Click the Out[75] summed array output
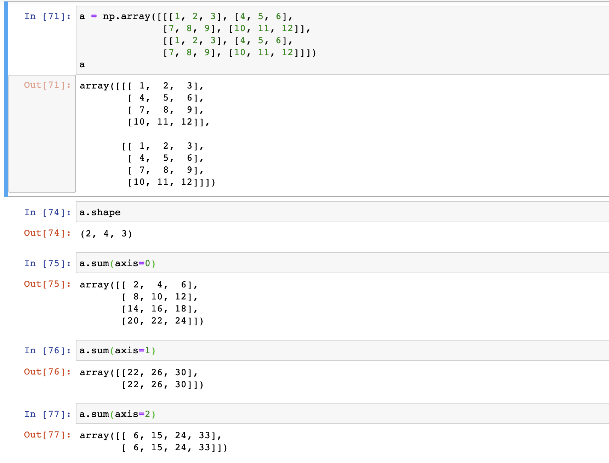This screenshot has height=463, width=609. point(142,303)
